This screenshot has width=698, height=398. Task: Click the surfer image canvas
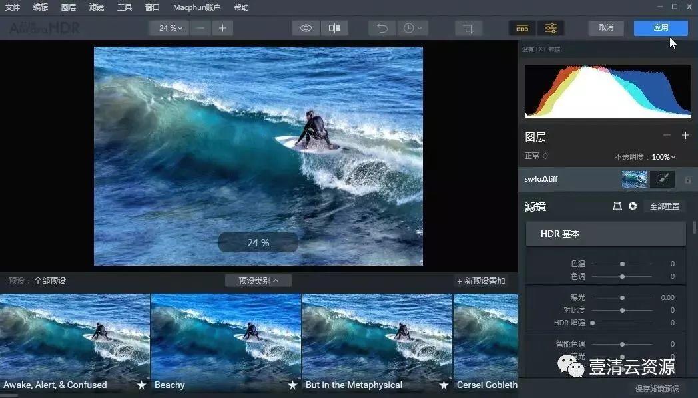[258, 156]
